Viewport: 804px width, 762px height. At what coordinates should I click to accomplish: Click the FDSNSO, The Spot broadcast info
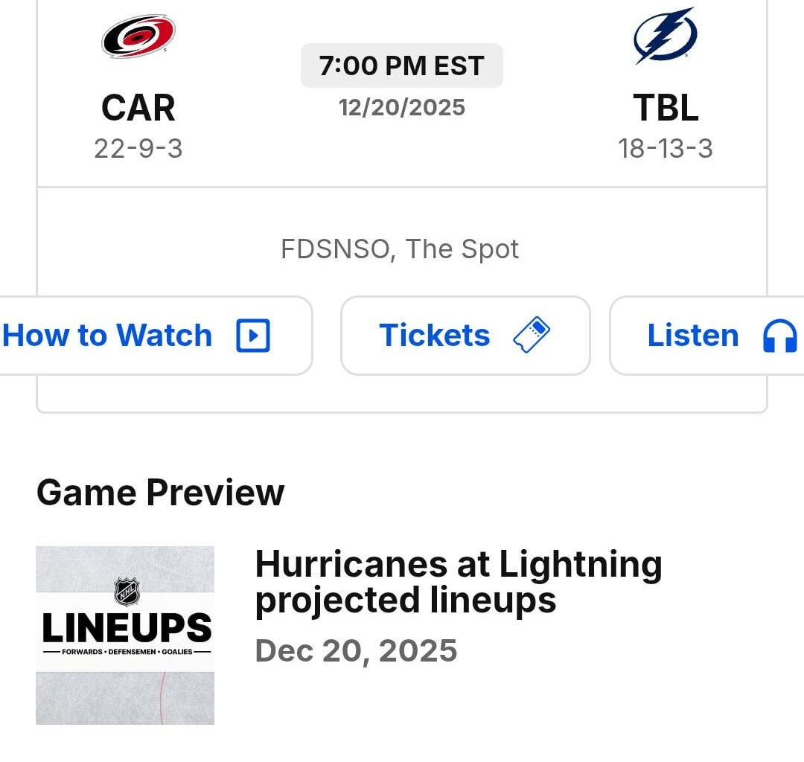coord(401,249)
